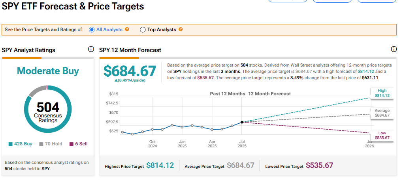Click the Low $535.67 forecast label
This screenshot has width=403, height=182.
382,135
